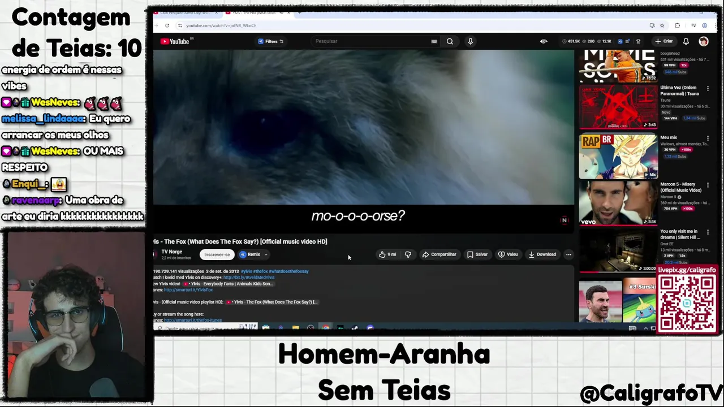The image size is (724, 407).
Task: Open the notifications bell
Action: [x=686, y=41]
